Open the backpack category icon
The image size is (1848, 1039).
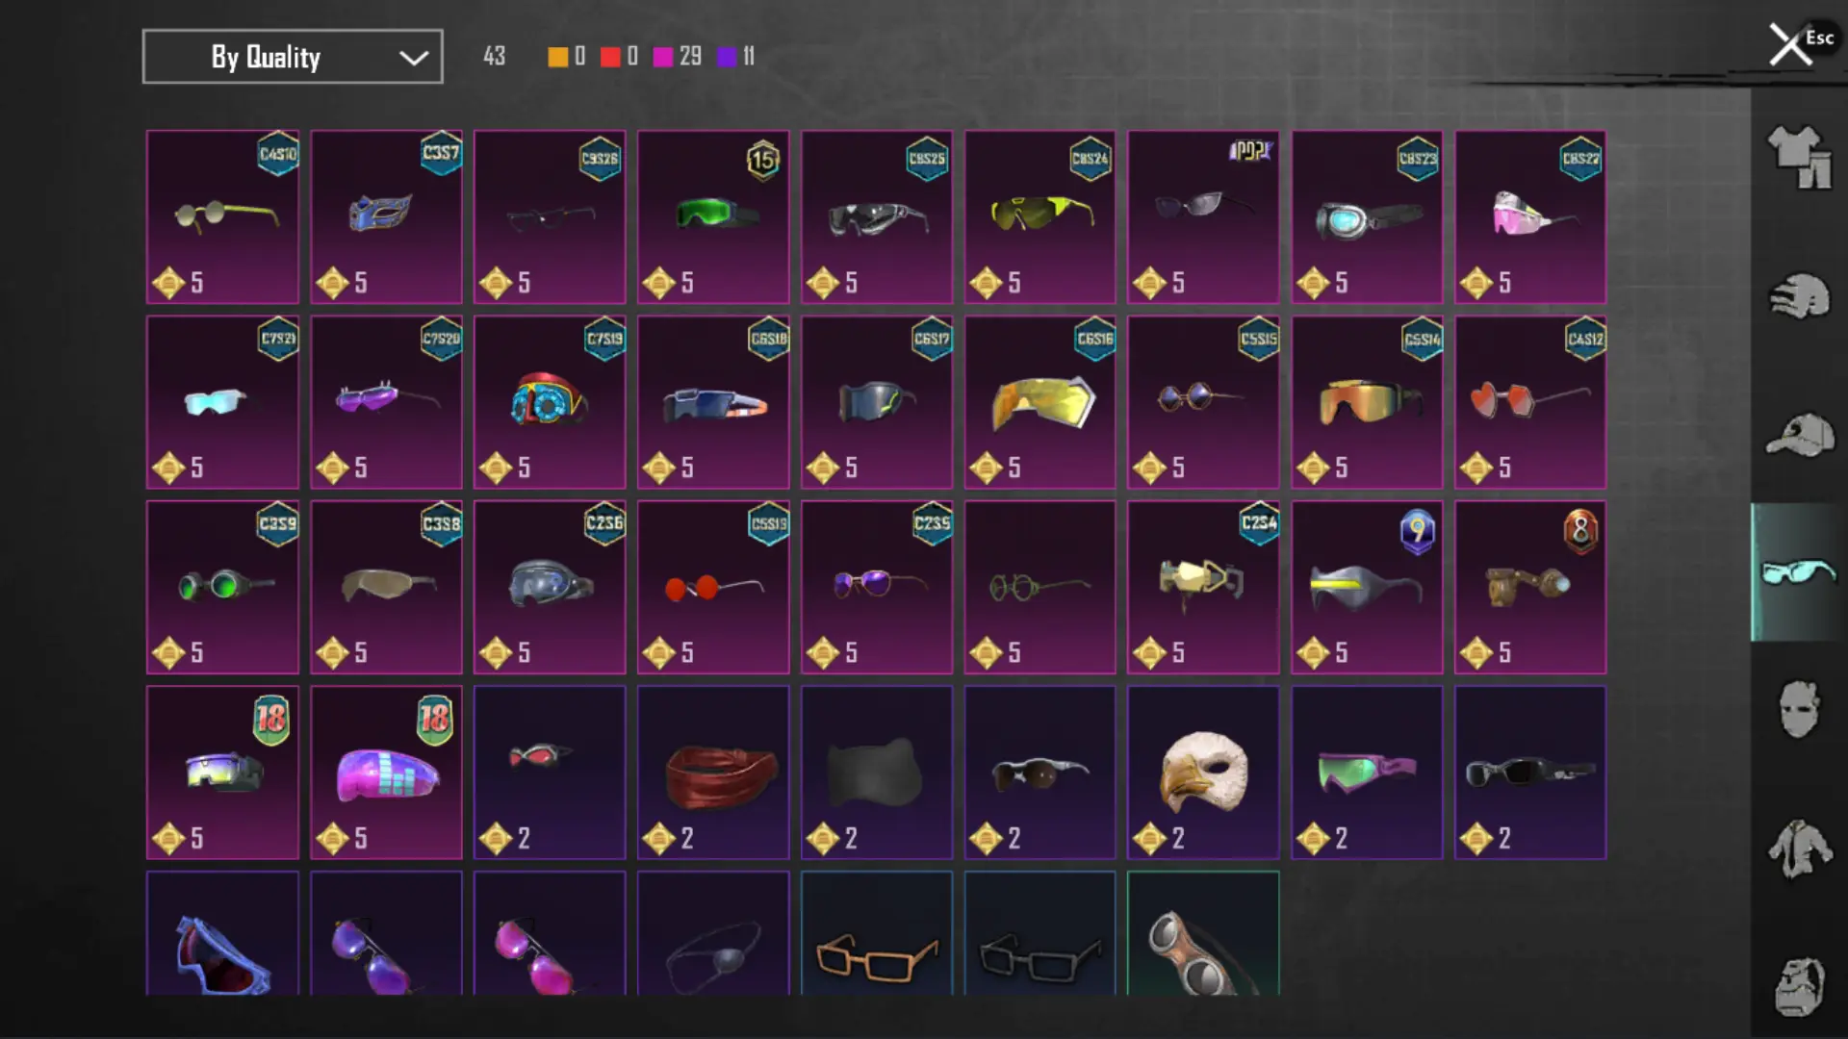pos(1798,986)
